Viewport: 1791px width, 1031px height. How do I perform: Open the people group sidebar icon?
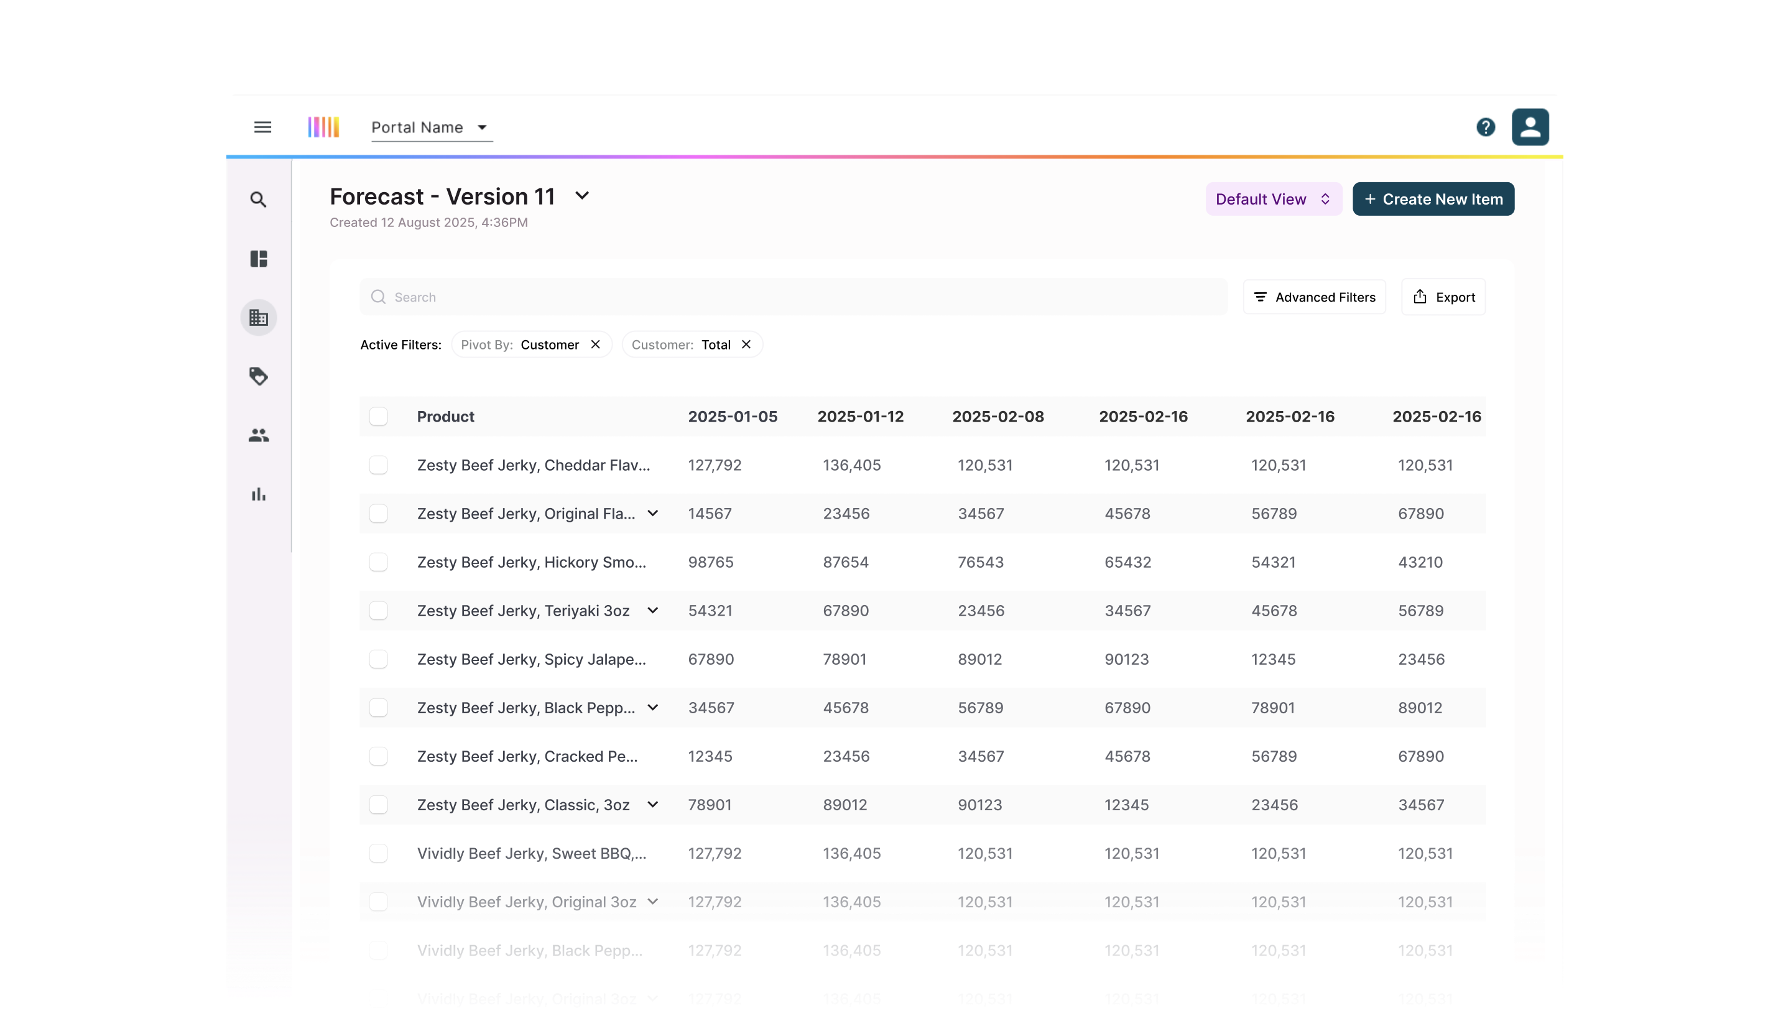pos(259,435)
